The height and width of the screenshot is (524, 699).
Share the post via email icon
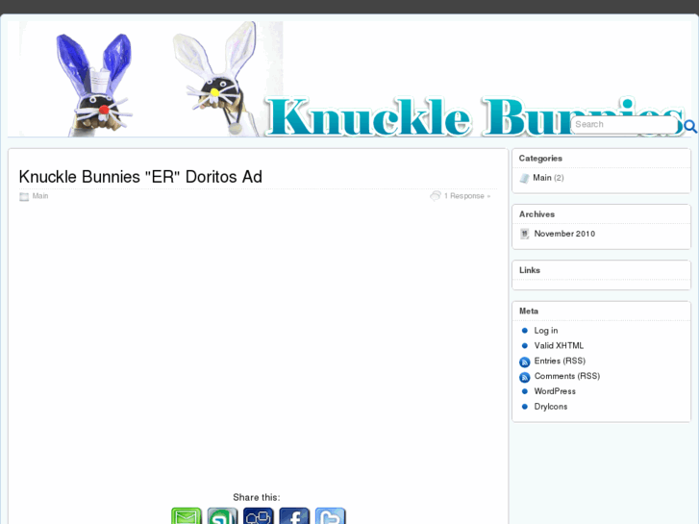pos(187,516)
